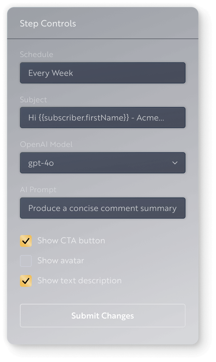Click the "Show CTA button" label text
Image resolution: width=216 pixels, height=362 pixels.
point(71,241)
